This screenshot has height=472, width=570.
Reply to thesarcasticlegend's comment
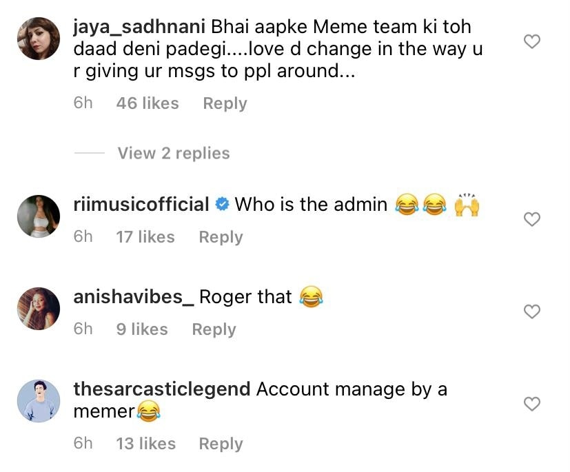coord(221,444)
